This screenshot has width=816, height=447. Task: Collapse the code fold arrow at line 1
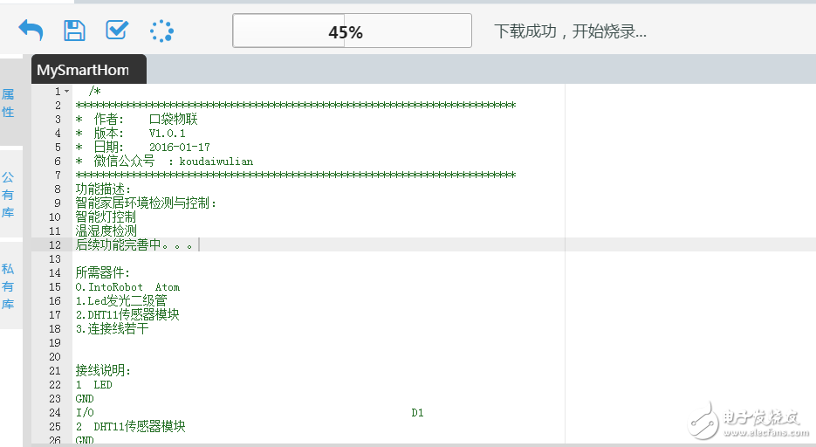(x=66, y=91)
